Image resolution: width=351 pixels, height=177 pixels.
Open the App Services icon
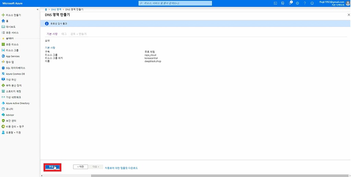click(3, 56)
